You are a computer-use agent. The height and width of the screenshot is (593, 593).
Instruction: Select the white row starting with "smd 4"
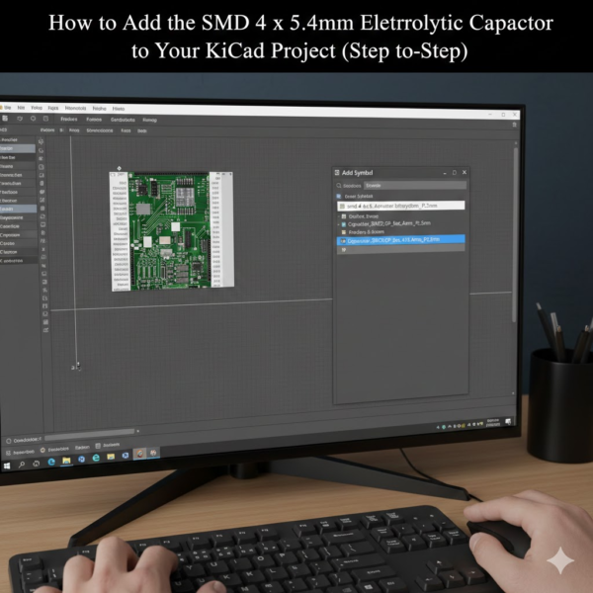click(x=401, y=206)
